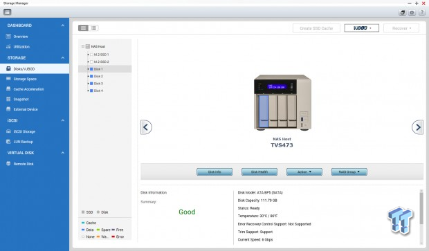This screenshot has height=251, width=429.
Task: Select Disk 4 in the tree
Action: coord(98,91)
